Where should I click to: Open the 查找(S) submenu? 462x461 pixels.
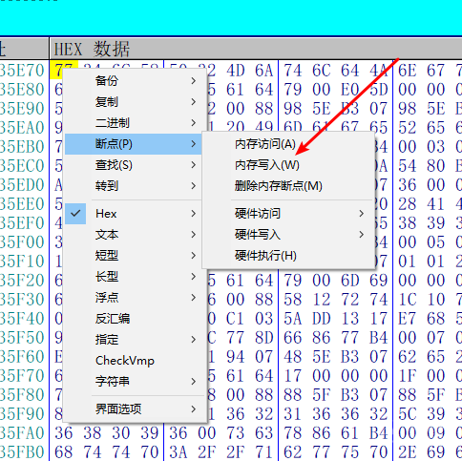133,165
